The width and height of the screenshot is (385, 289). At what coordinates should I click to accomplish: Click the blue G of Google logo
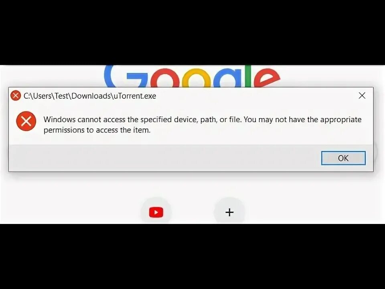[113, 76]
